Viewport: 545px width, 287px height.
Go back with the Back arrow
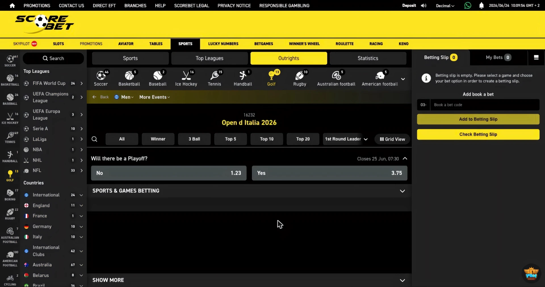point(101,97)
